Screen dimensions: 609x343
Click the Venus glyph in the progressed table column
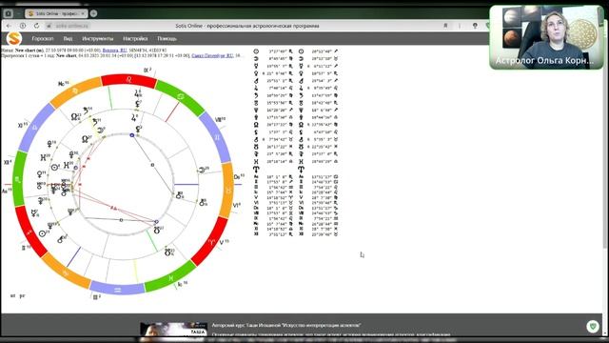point(301,73)
